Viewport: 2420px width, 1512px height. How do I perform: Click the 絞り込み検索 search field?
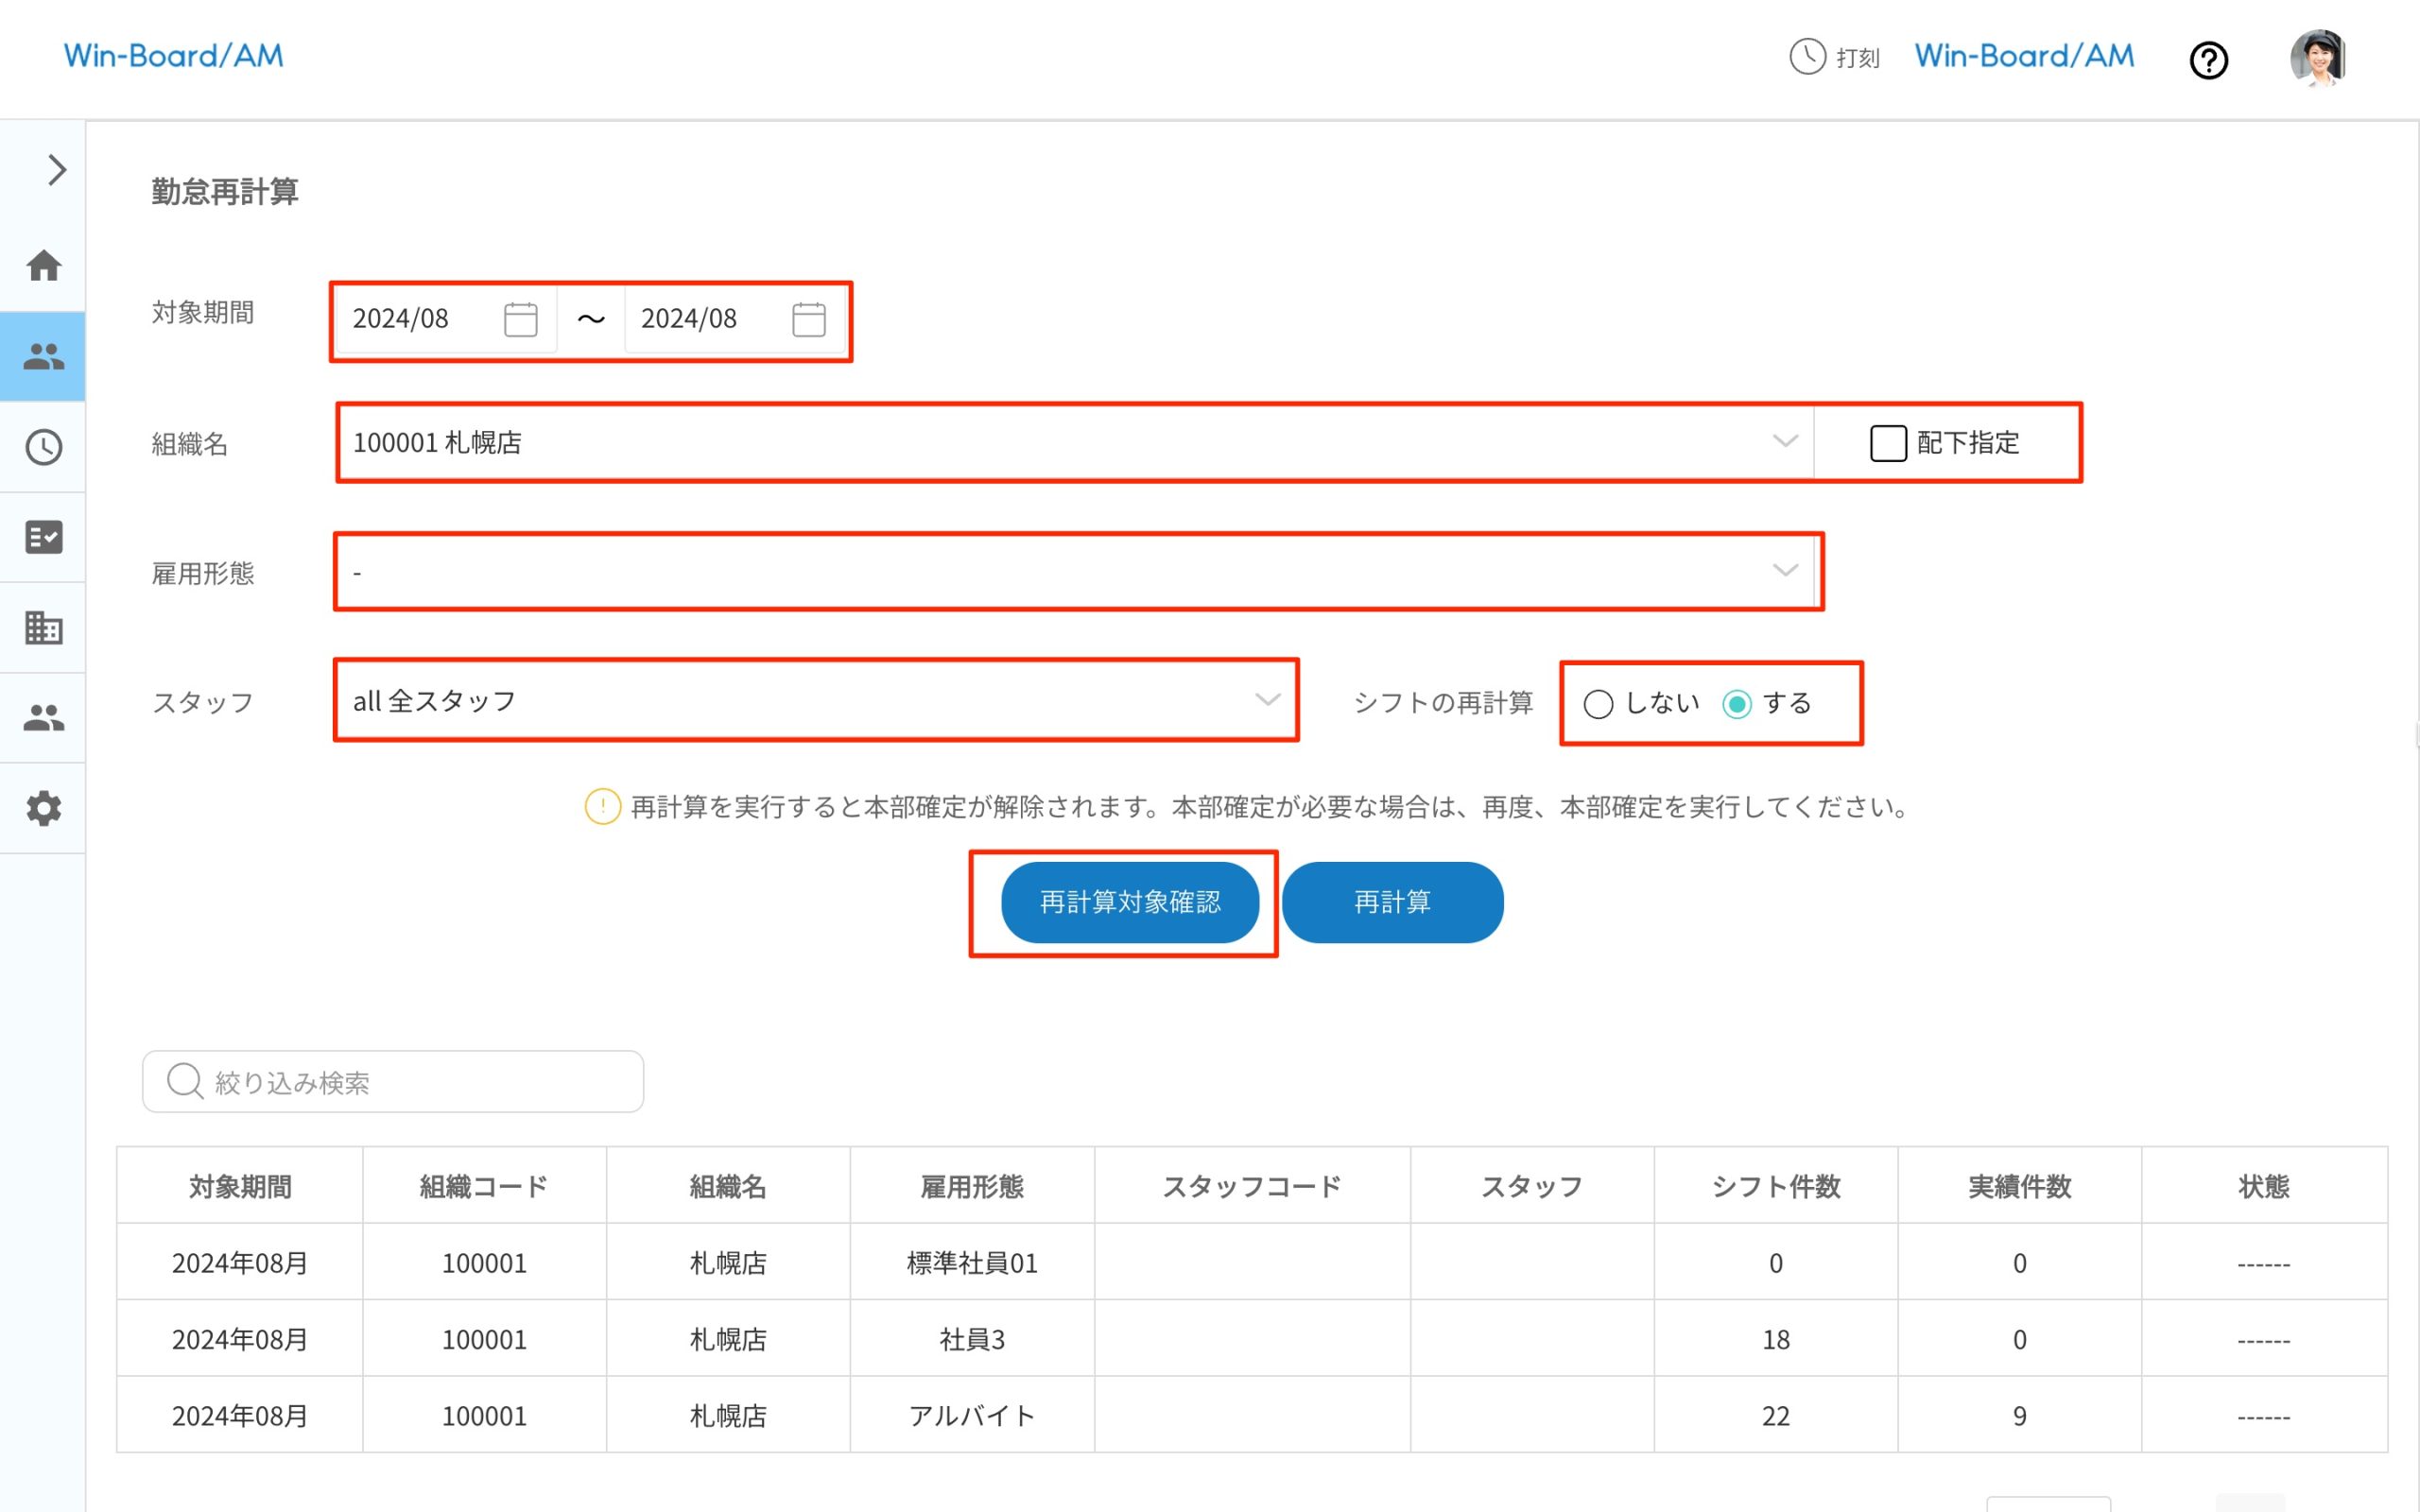point(392,1081)
